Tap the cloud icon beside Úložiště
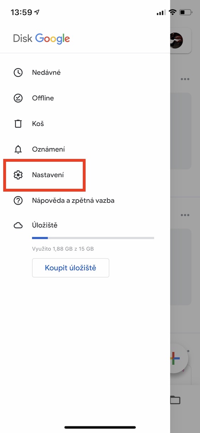The height and width of the screenshot is (433, 200). (x=18, y=225)
